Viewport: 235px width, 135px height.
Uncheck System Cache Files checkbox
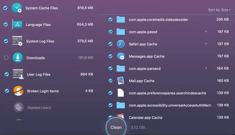click(5, 8)
